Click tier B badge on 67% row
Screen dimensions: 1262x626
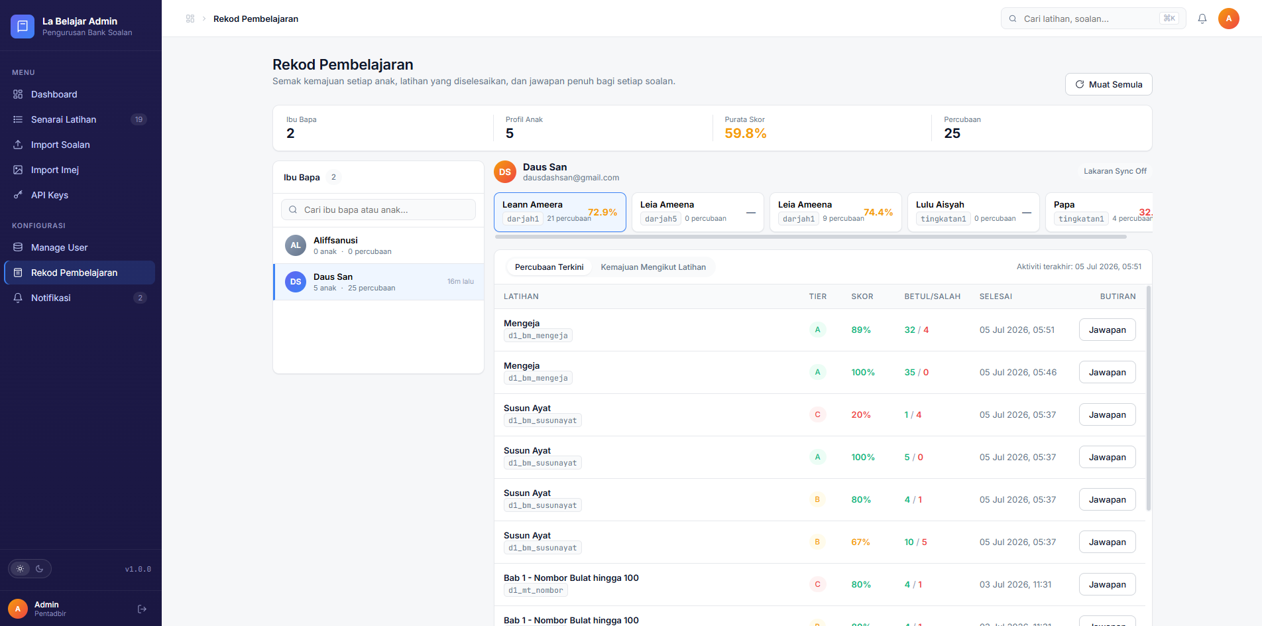click(817, 542)
